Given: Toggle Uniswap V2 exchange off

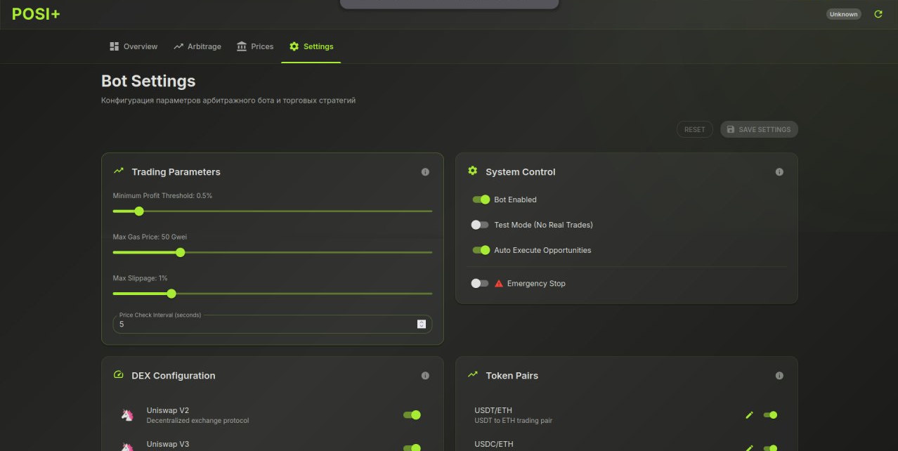Looking at the screenshot, I should [x=412, y=415].
